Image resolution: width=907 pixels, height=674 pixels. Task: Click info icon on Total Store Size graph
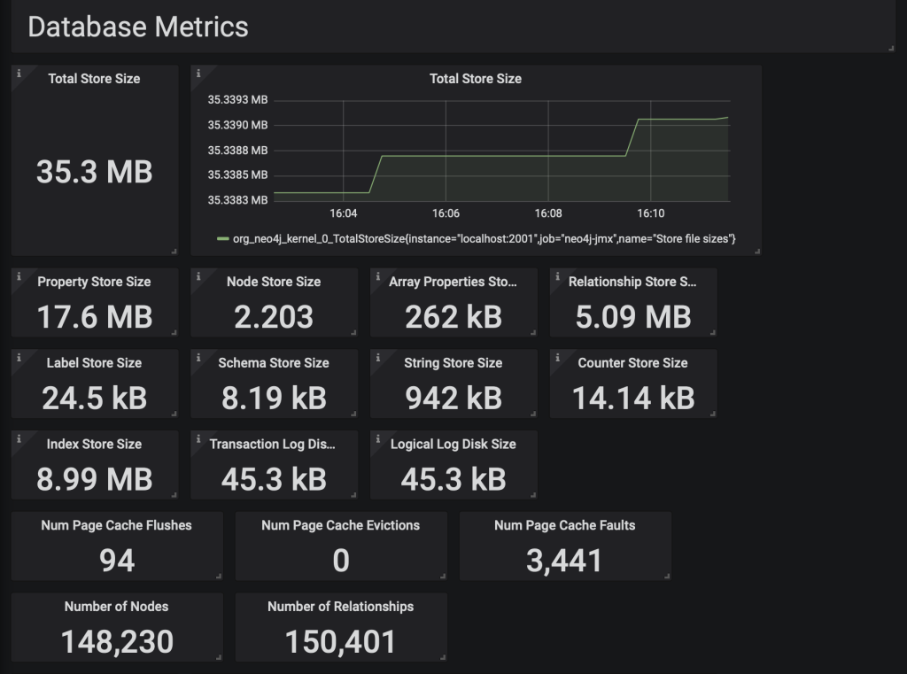198,74
